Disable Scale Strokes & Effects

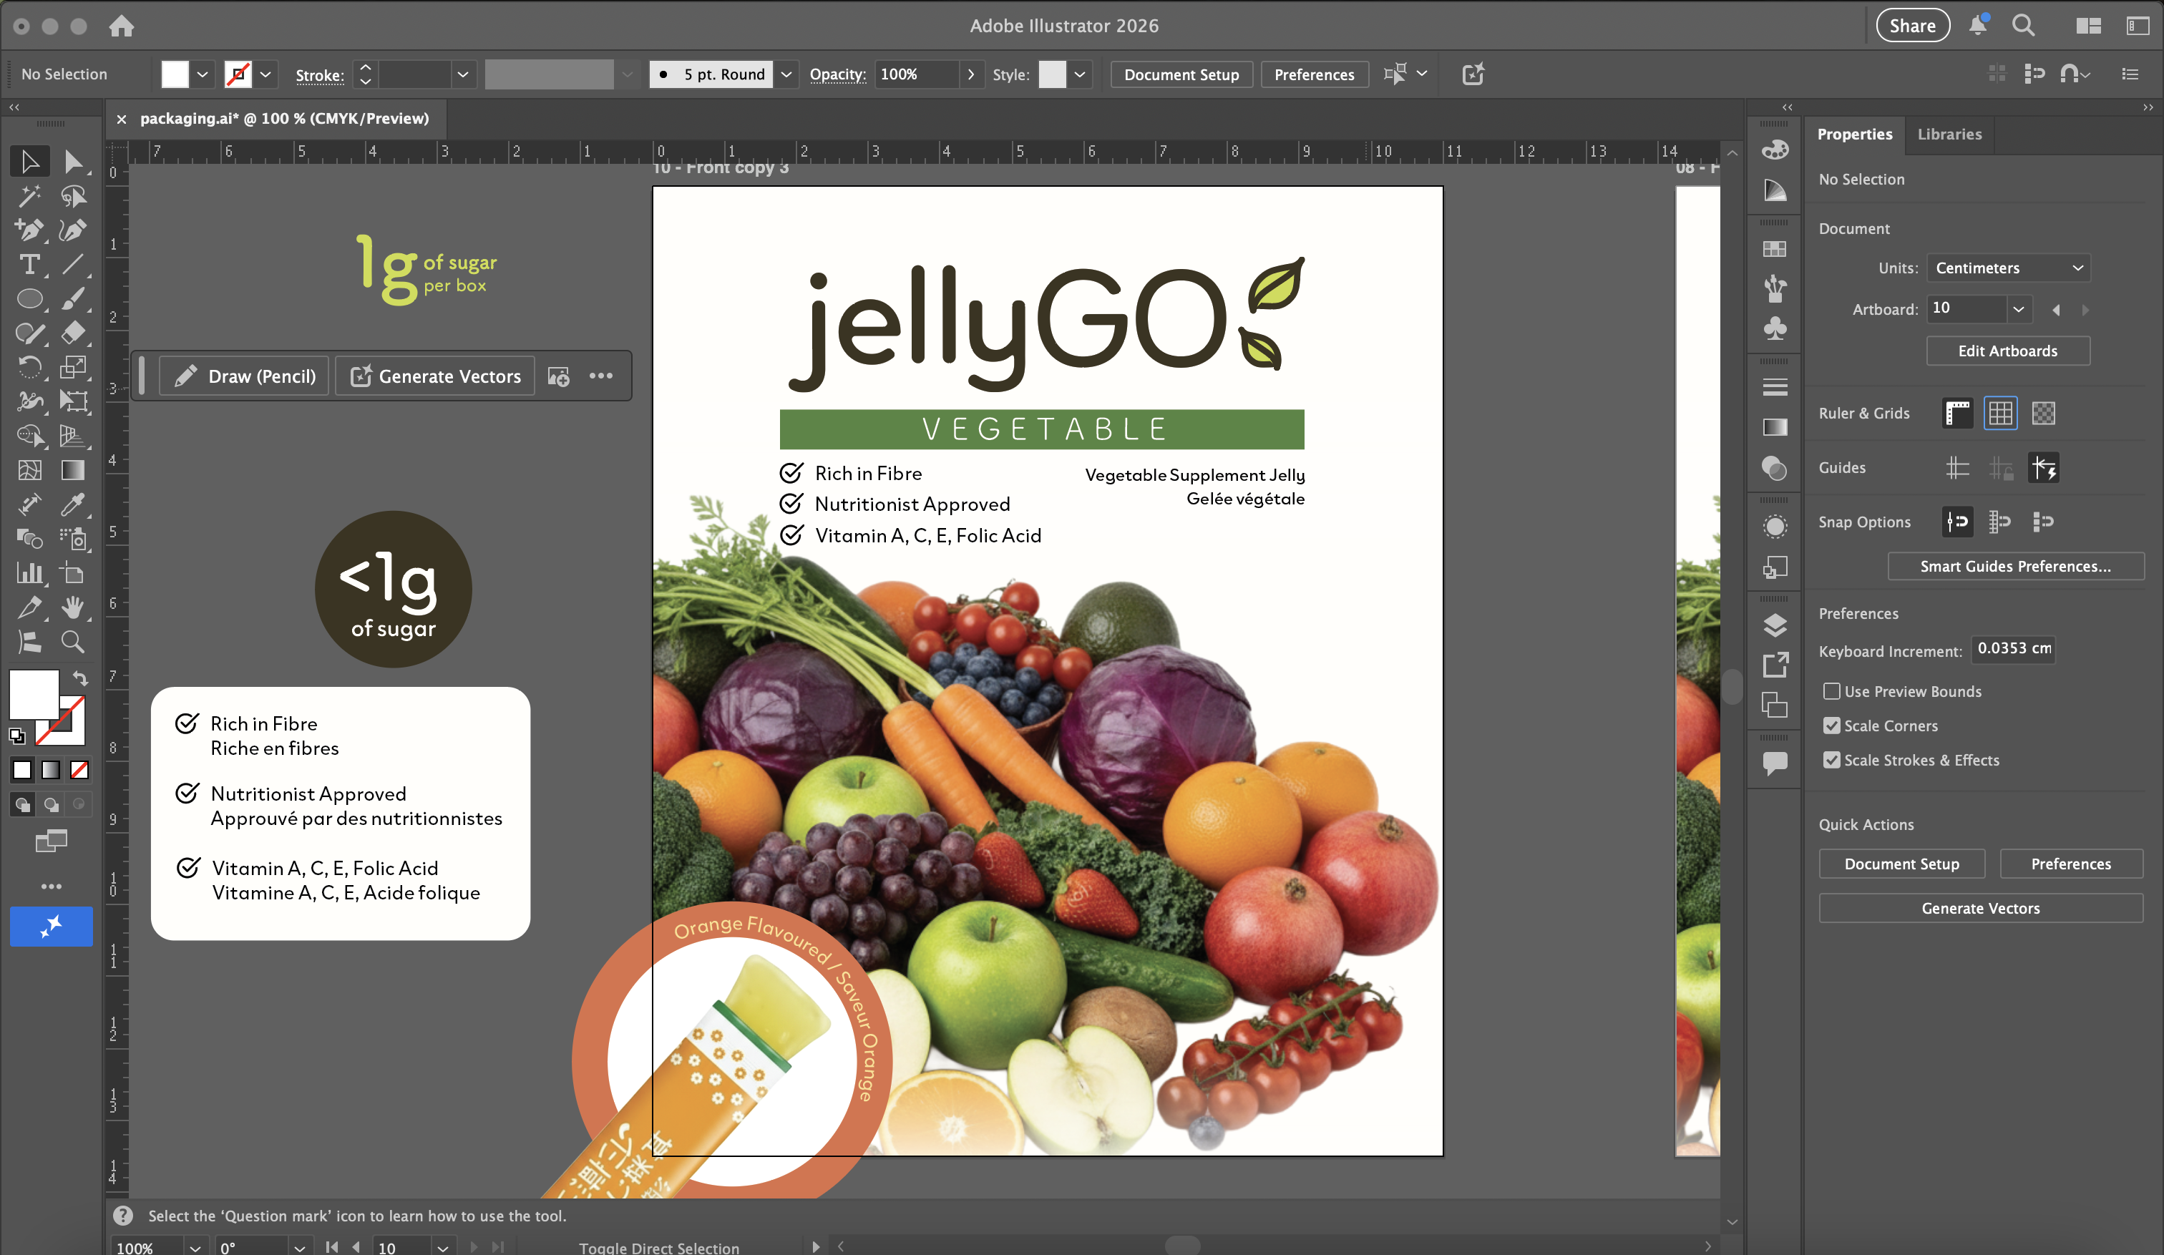point(1831,760)
